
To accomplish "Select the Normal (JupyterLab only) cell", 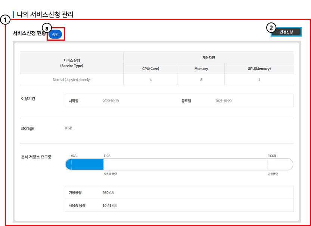I will click(72, 80).
